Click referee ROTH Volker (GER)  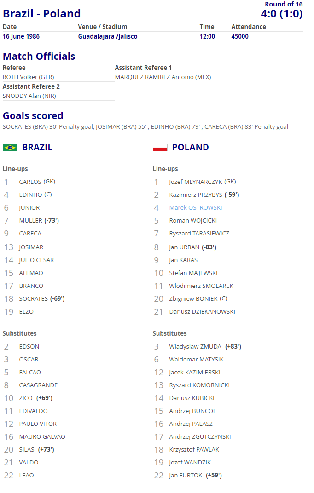29,77
